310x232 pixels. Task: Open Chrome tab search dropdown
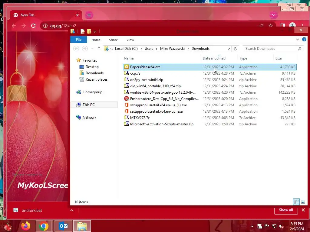(x=274, y=15)
